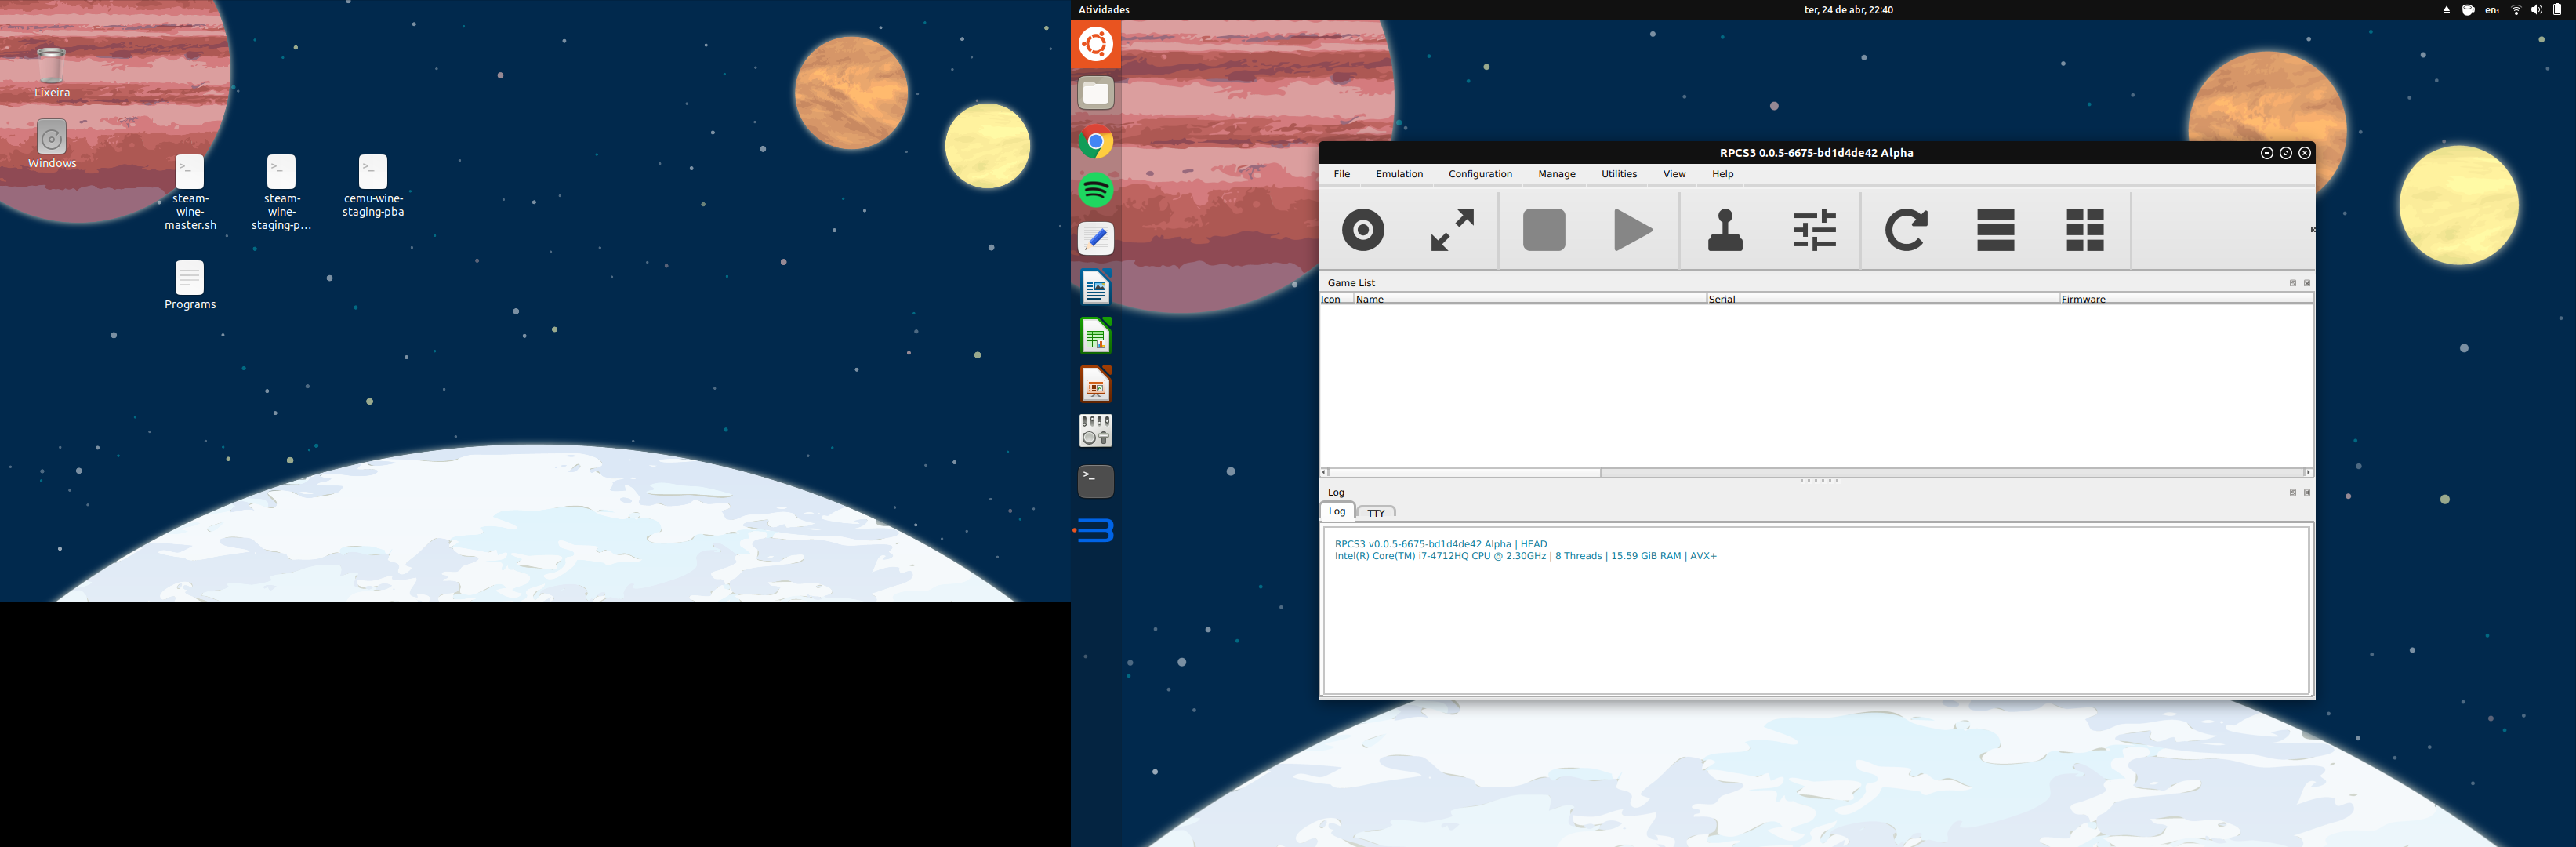Refresh the game list with the circular arrow icon
Image resolution: width=2576 pixels, height=847 pixels.
pyautogui.click(x=1905, y=230)
